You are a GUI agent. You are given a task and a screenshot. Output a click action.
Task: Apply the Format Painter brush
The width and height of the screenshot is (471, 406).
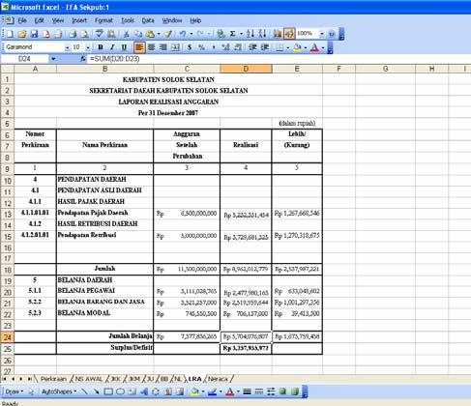(168, 34)
